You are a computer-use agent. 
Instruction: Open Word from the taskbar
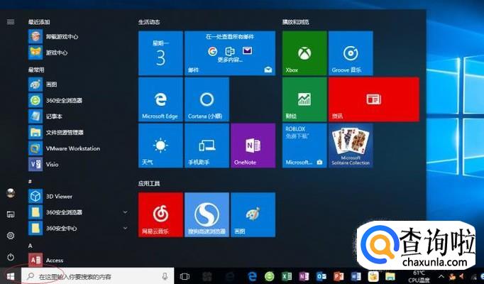tap(356, 276)
